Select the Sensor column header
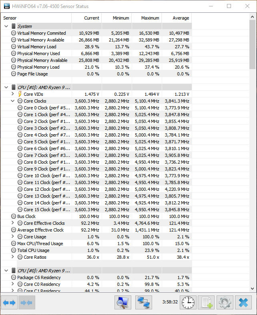The height and width of the screenshot is (315, 257). (x=37, y=18)
